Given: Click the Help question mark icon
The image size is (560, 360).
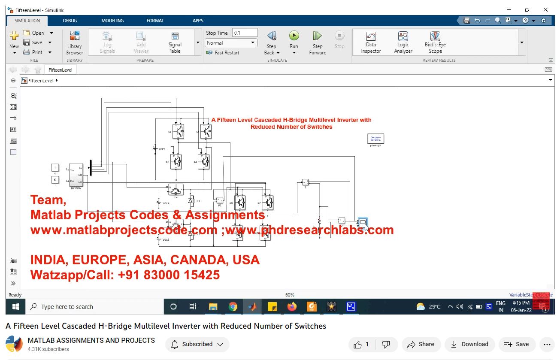Looking at the screenshot, I should coord(525,20).
